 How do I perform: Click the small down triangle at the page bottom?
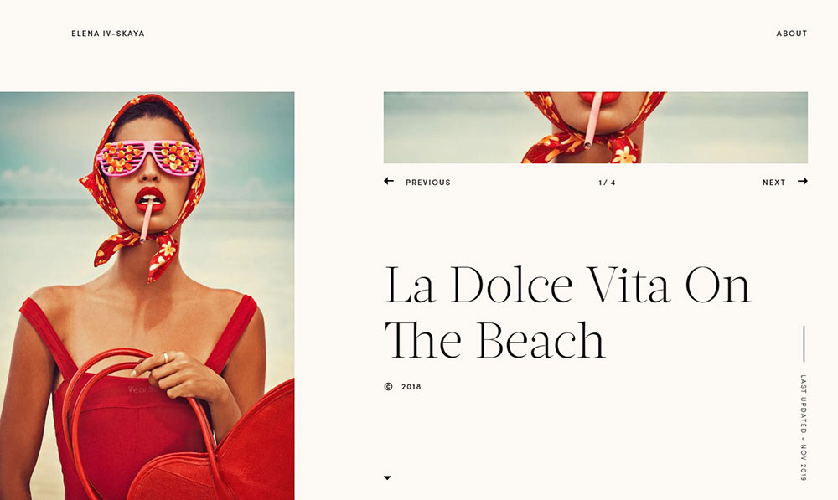[x=387, y=478]
